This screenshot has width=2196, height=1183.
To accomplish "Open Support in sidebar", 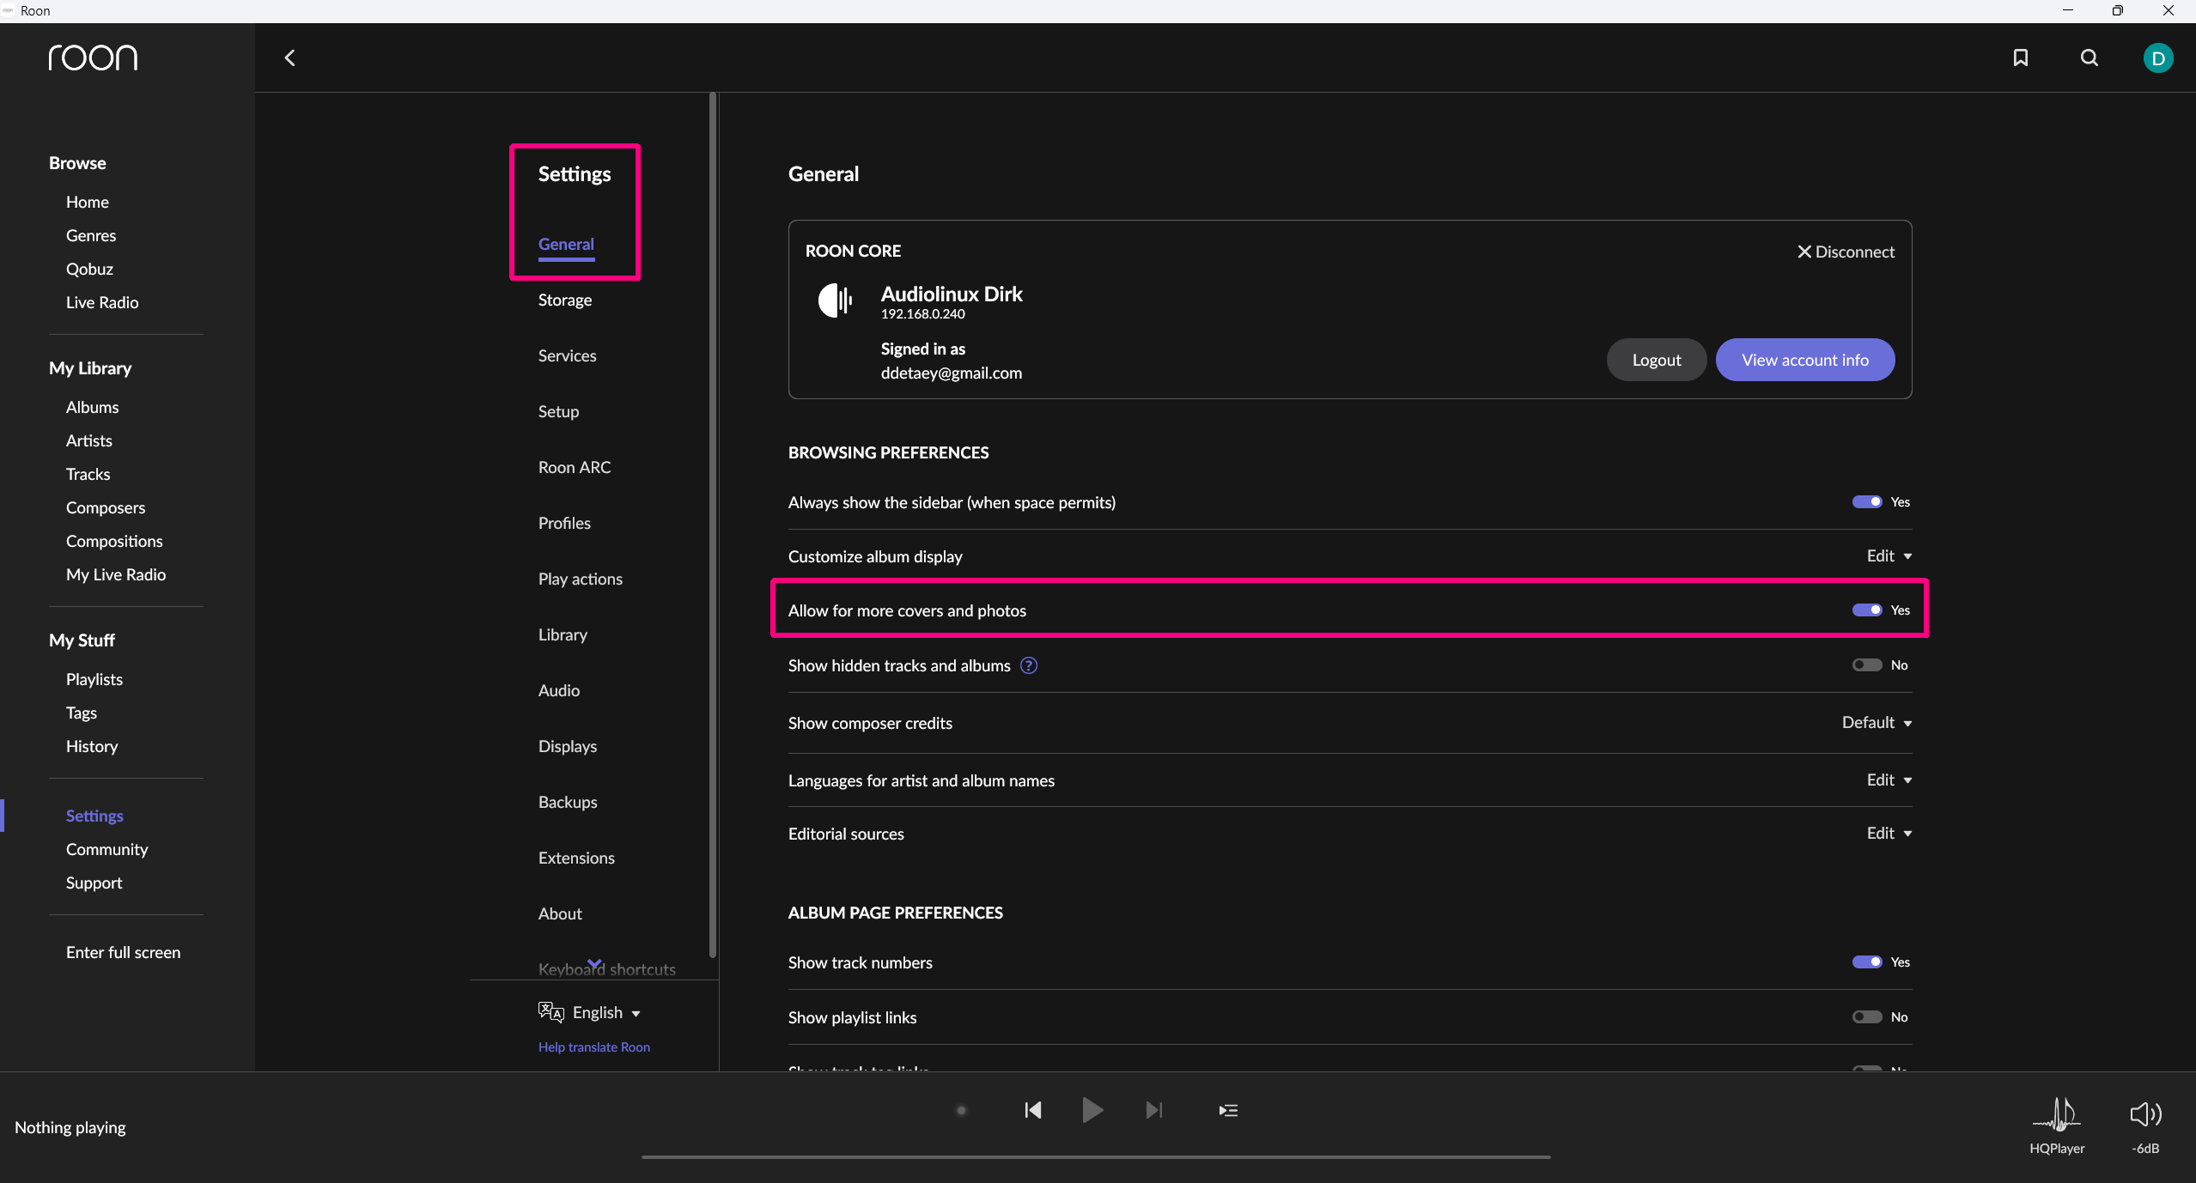I will click(94, 883).
